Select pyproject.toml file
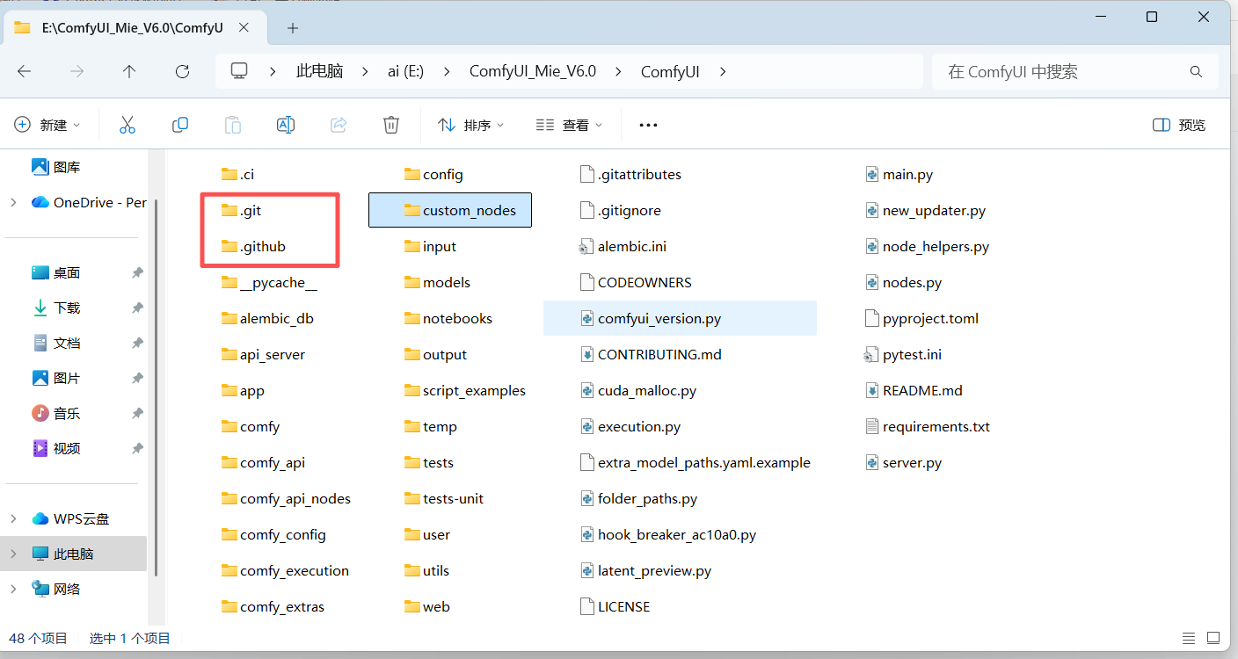This screenshot has width=1238, height=659. point(922,318)
